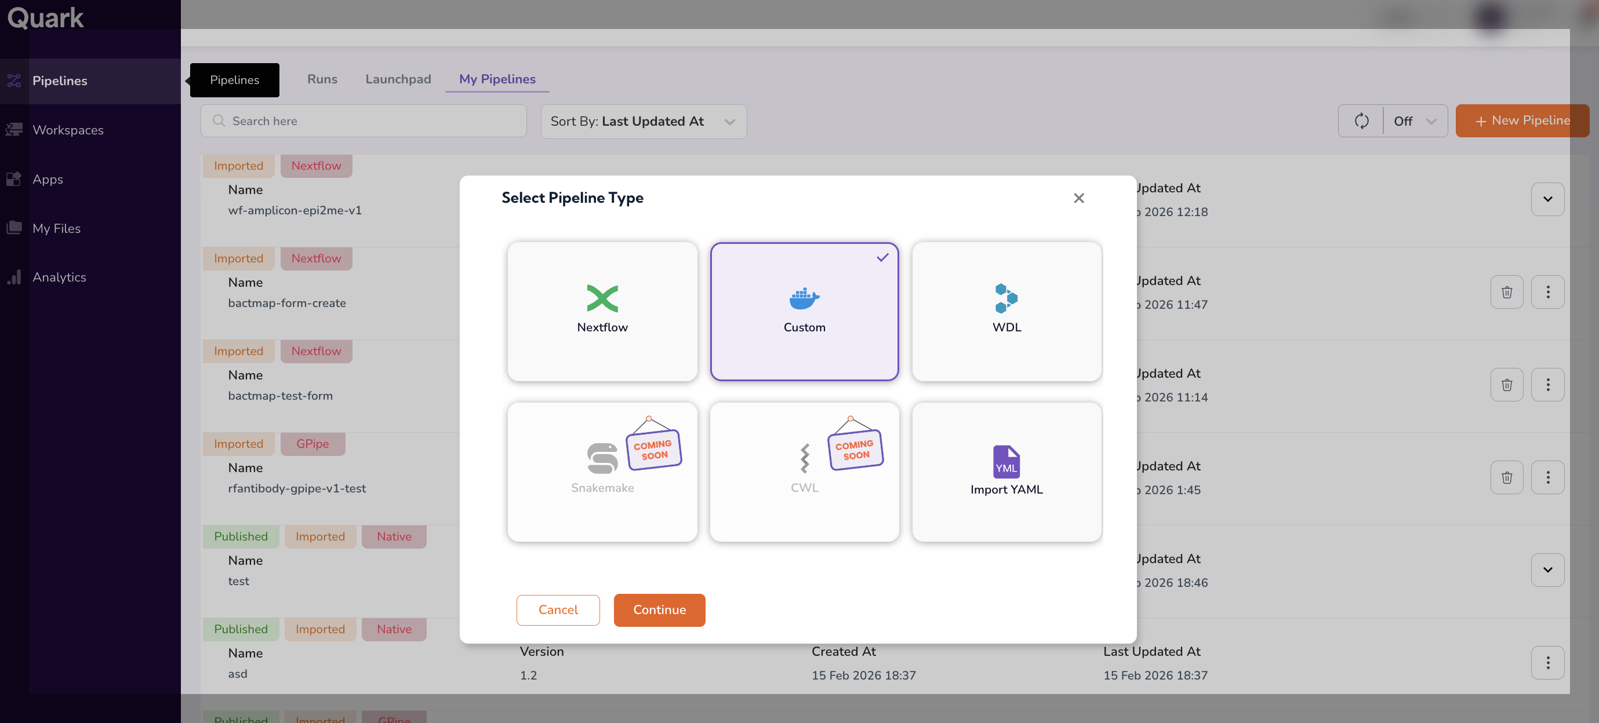Screen dimensions: 1599x723
Task: Delete the bactmap-form-create pipeline via trash icon
Action: (x=1506, y=292)
